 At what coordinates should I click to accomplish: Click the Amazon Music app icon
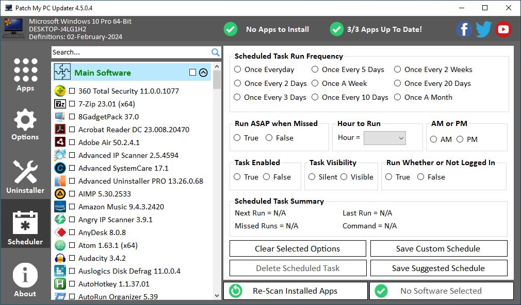[x=60, y=207]
